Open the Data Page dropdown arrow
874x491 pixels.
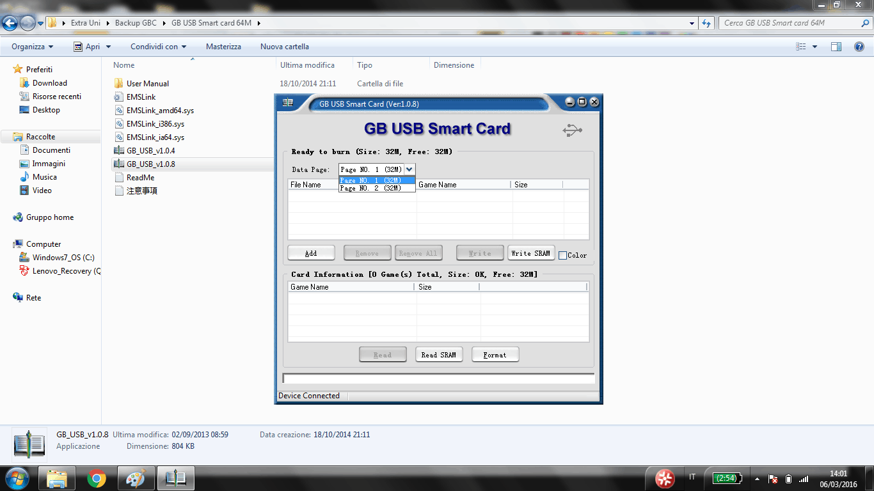pos(409,169)
